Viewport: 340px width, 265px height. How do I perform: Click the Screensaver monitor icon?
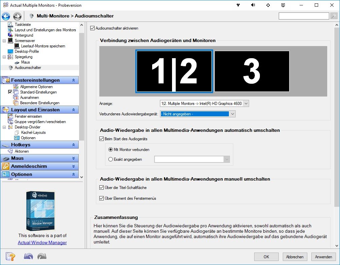(10, 40)
